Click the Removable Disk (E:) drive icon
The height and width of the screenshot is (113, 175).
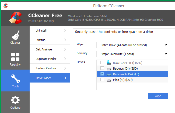109,75
